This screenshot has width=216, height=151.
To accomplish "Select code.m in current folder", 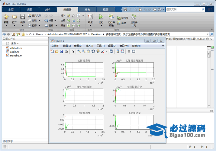I will pyautogui.click(x=14, y=52).
